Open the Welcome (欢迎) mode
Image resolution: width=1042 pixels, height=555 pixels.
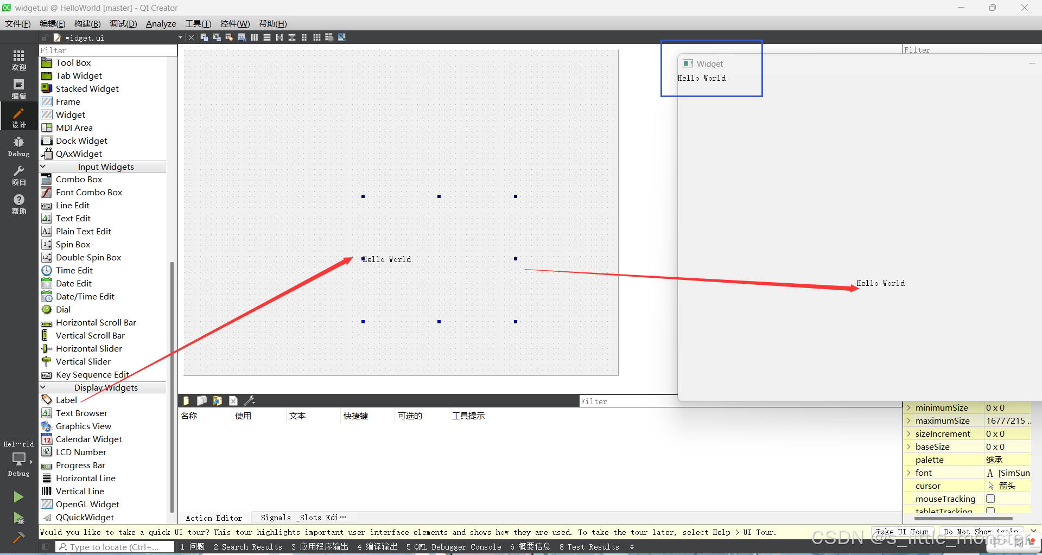[19, 60]
